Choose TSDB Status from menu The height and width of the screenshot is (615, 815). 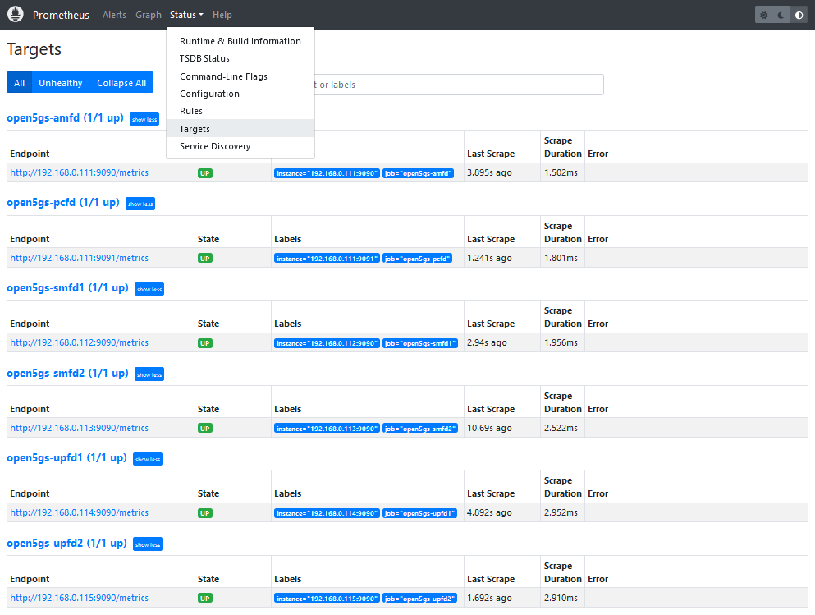(x=240, y=59)
